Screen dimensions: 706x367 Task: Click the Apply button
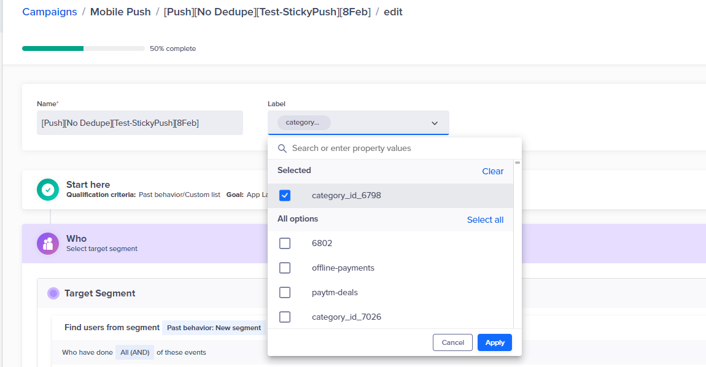494,342
